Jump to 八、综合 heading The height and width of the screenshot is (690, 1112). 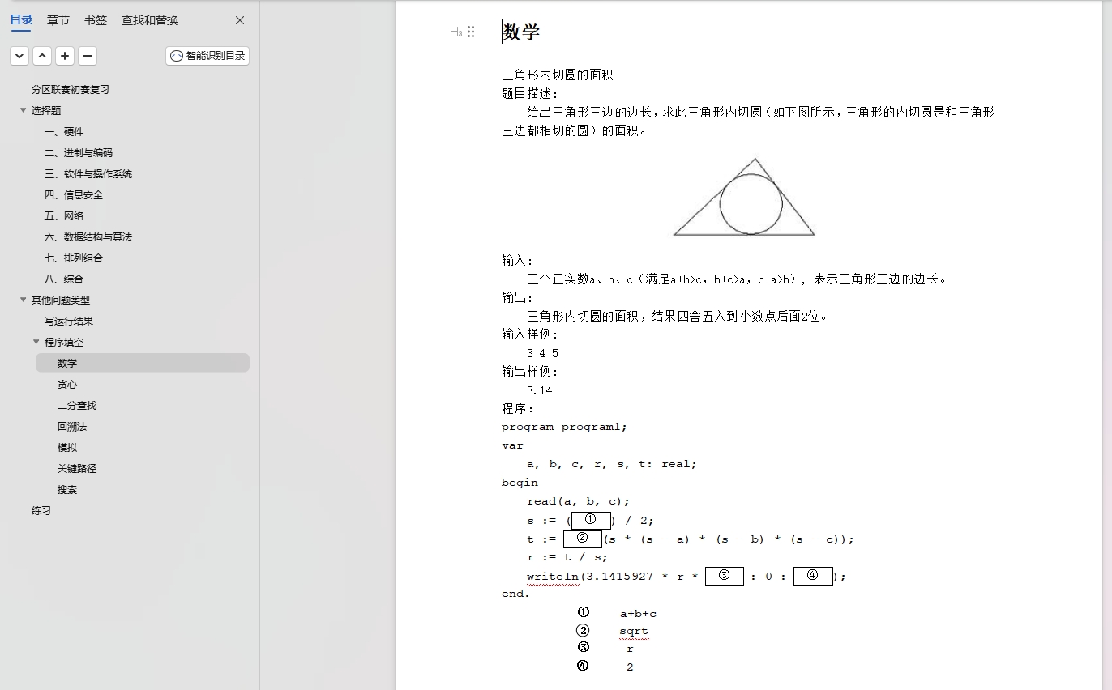64,279
